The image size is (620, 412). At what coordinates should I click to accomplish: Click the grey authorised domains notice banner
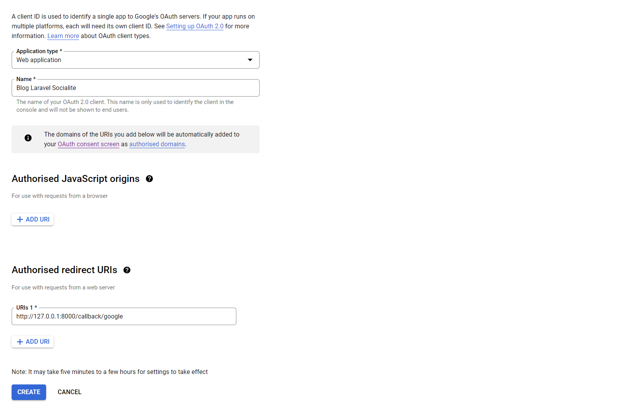(217, 139)
